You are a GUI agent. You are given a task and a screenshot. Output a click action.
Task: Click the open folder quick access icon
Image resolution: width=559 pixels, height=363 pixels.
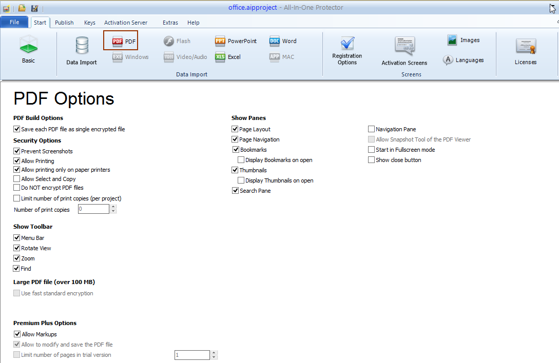coord(22,8)
